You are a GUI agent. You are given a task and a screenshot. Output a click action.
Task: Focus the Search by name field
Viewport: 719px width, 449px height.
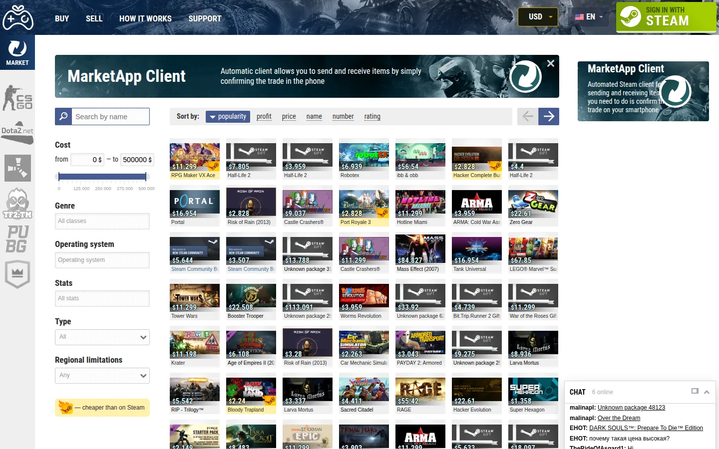coord(110,116)
